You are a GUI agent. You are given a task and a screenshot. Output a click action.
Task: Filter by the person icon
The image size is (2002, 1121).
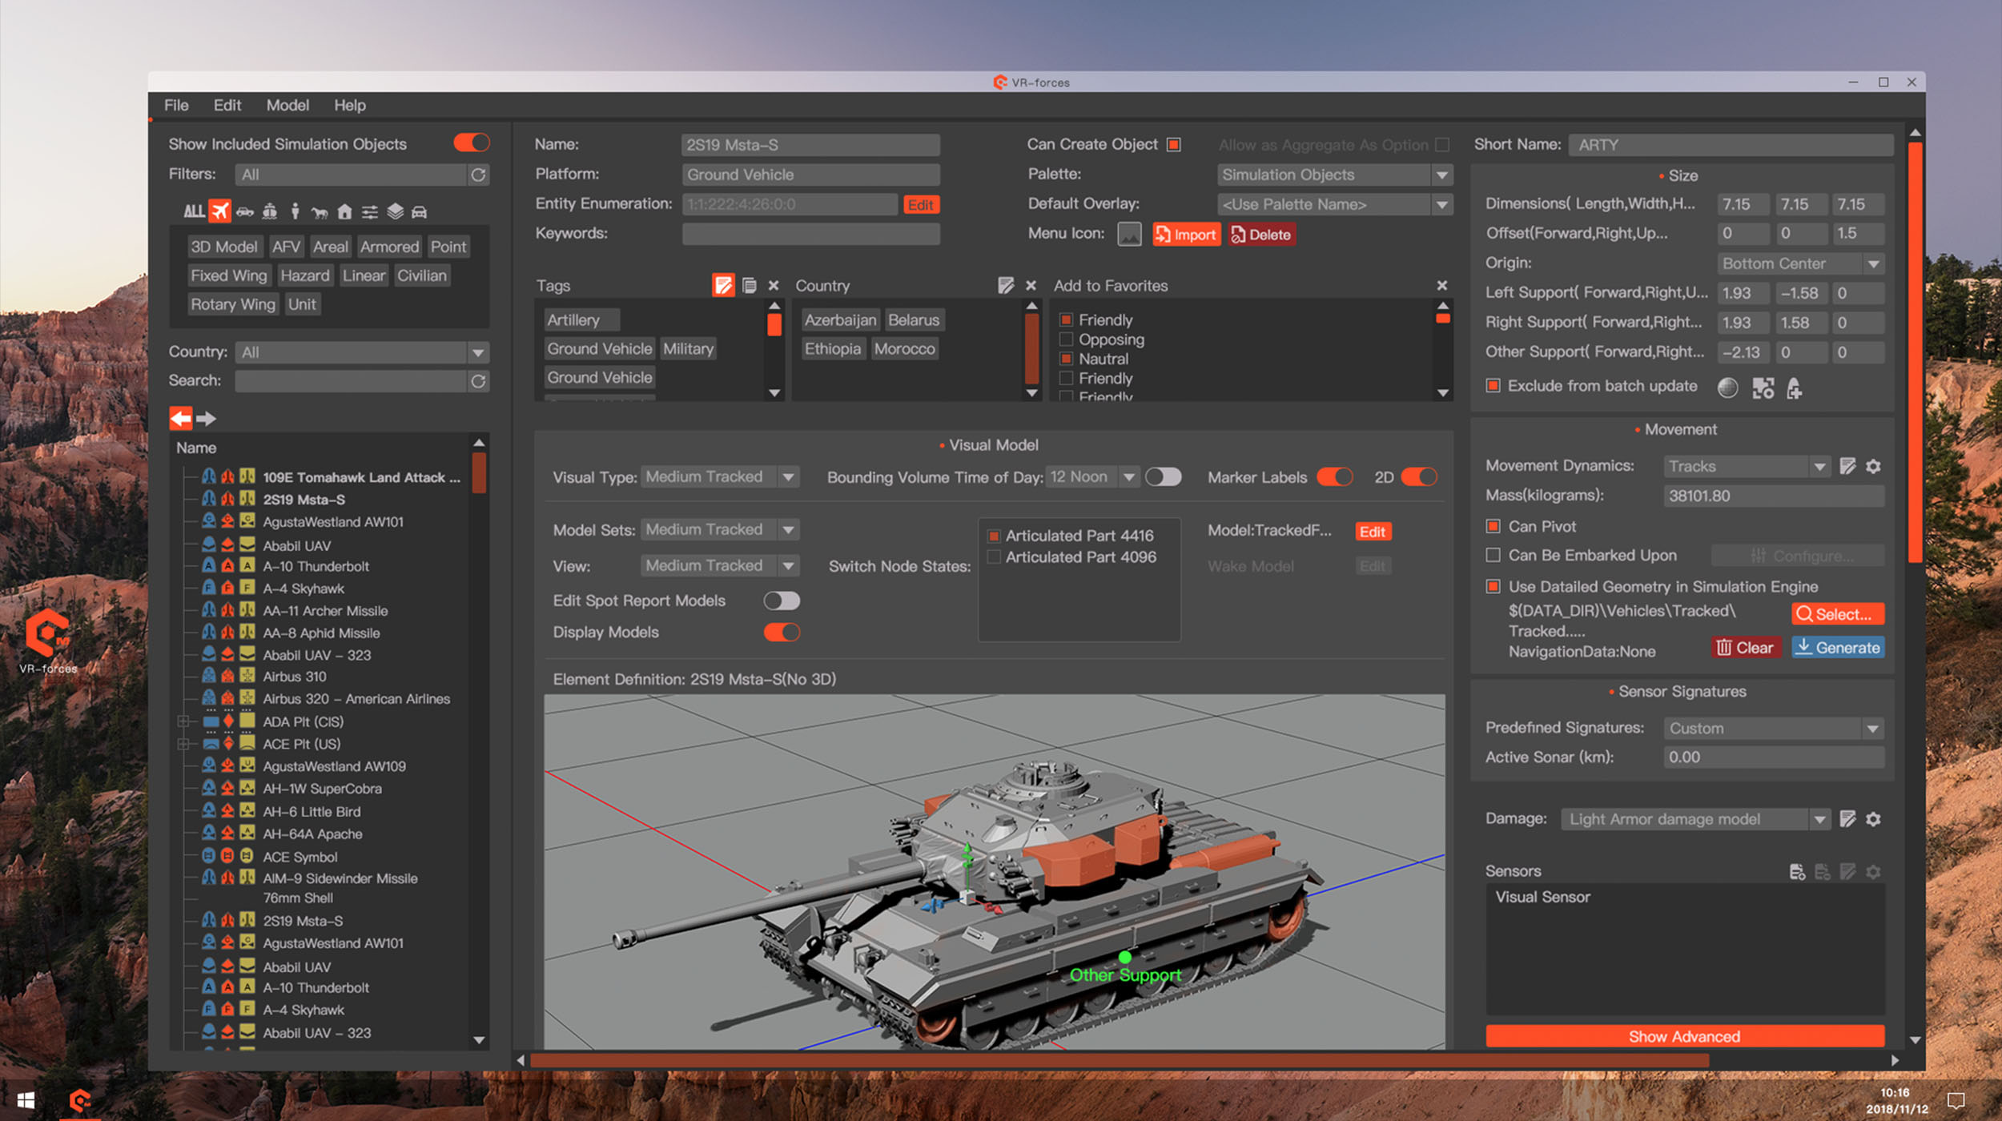[295, 211]
